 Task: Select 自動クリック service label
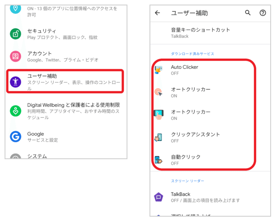pyautogui.click(x=186, y=157)
